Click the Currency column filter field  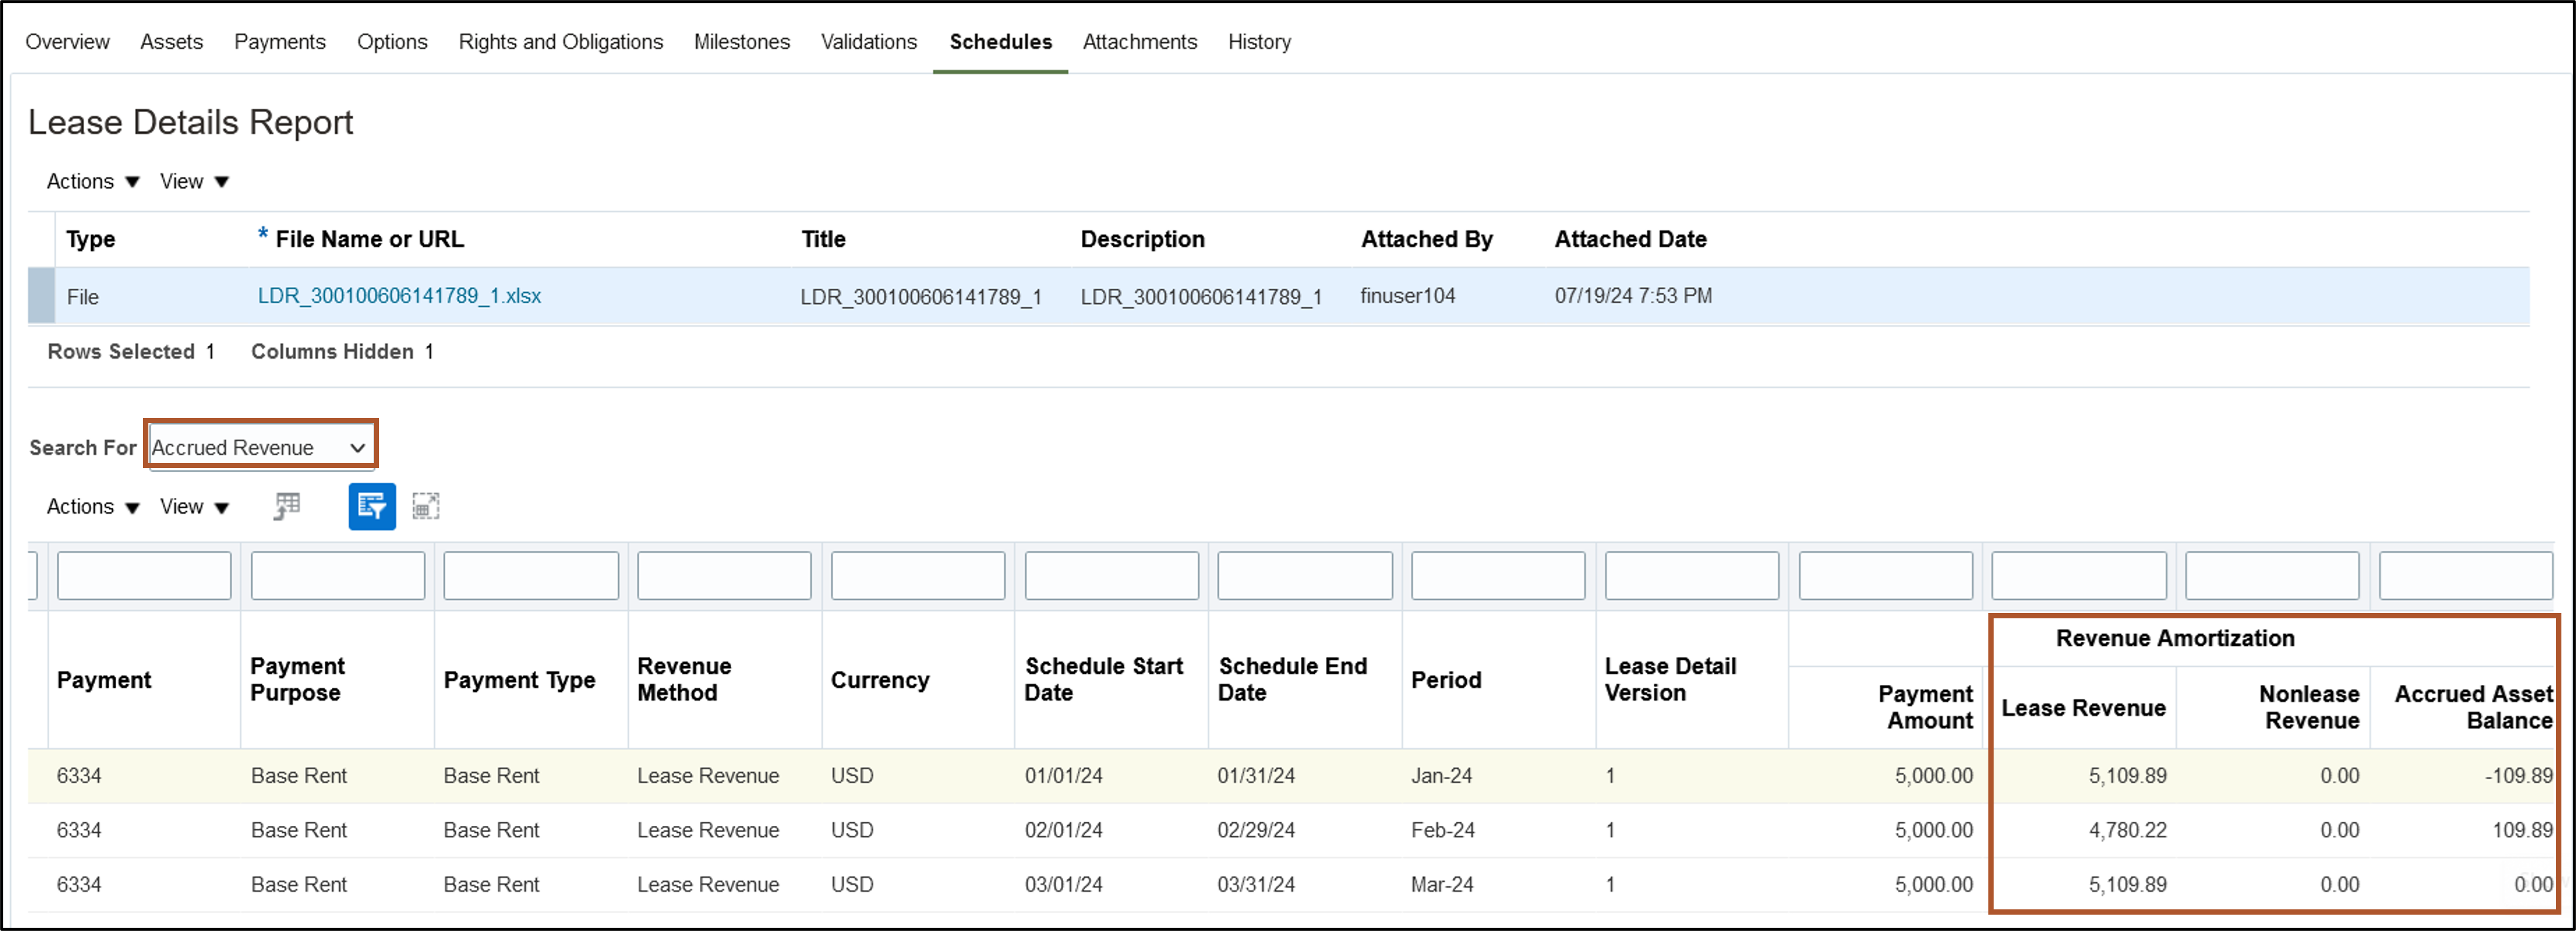coord(918,576)
